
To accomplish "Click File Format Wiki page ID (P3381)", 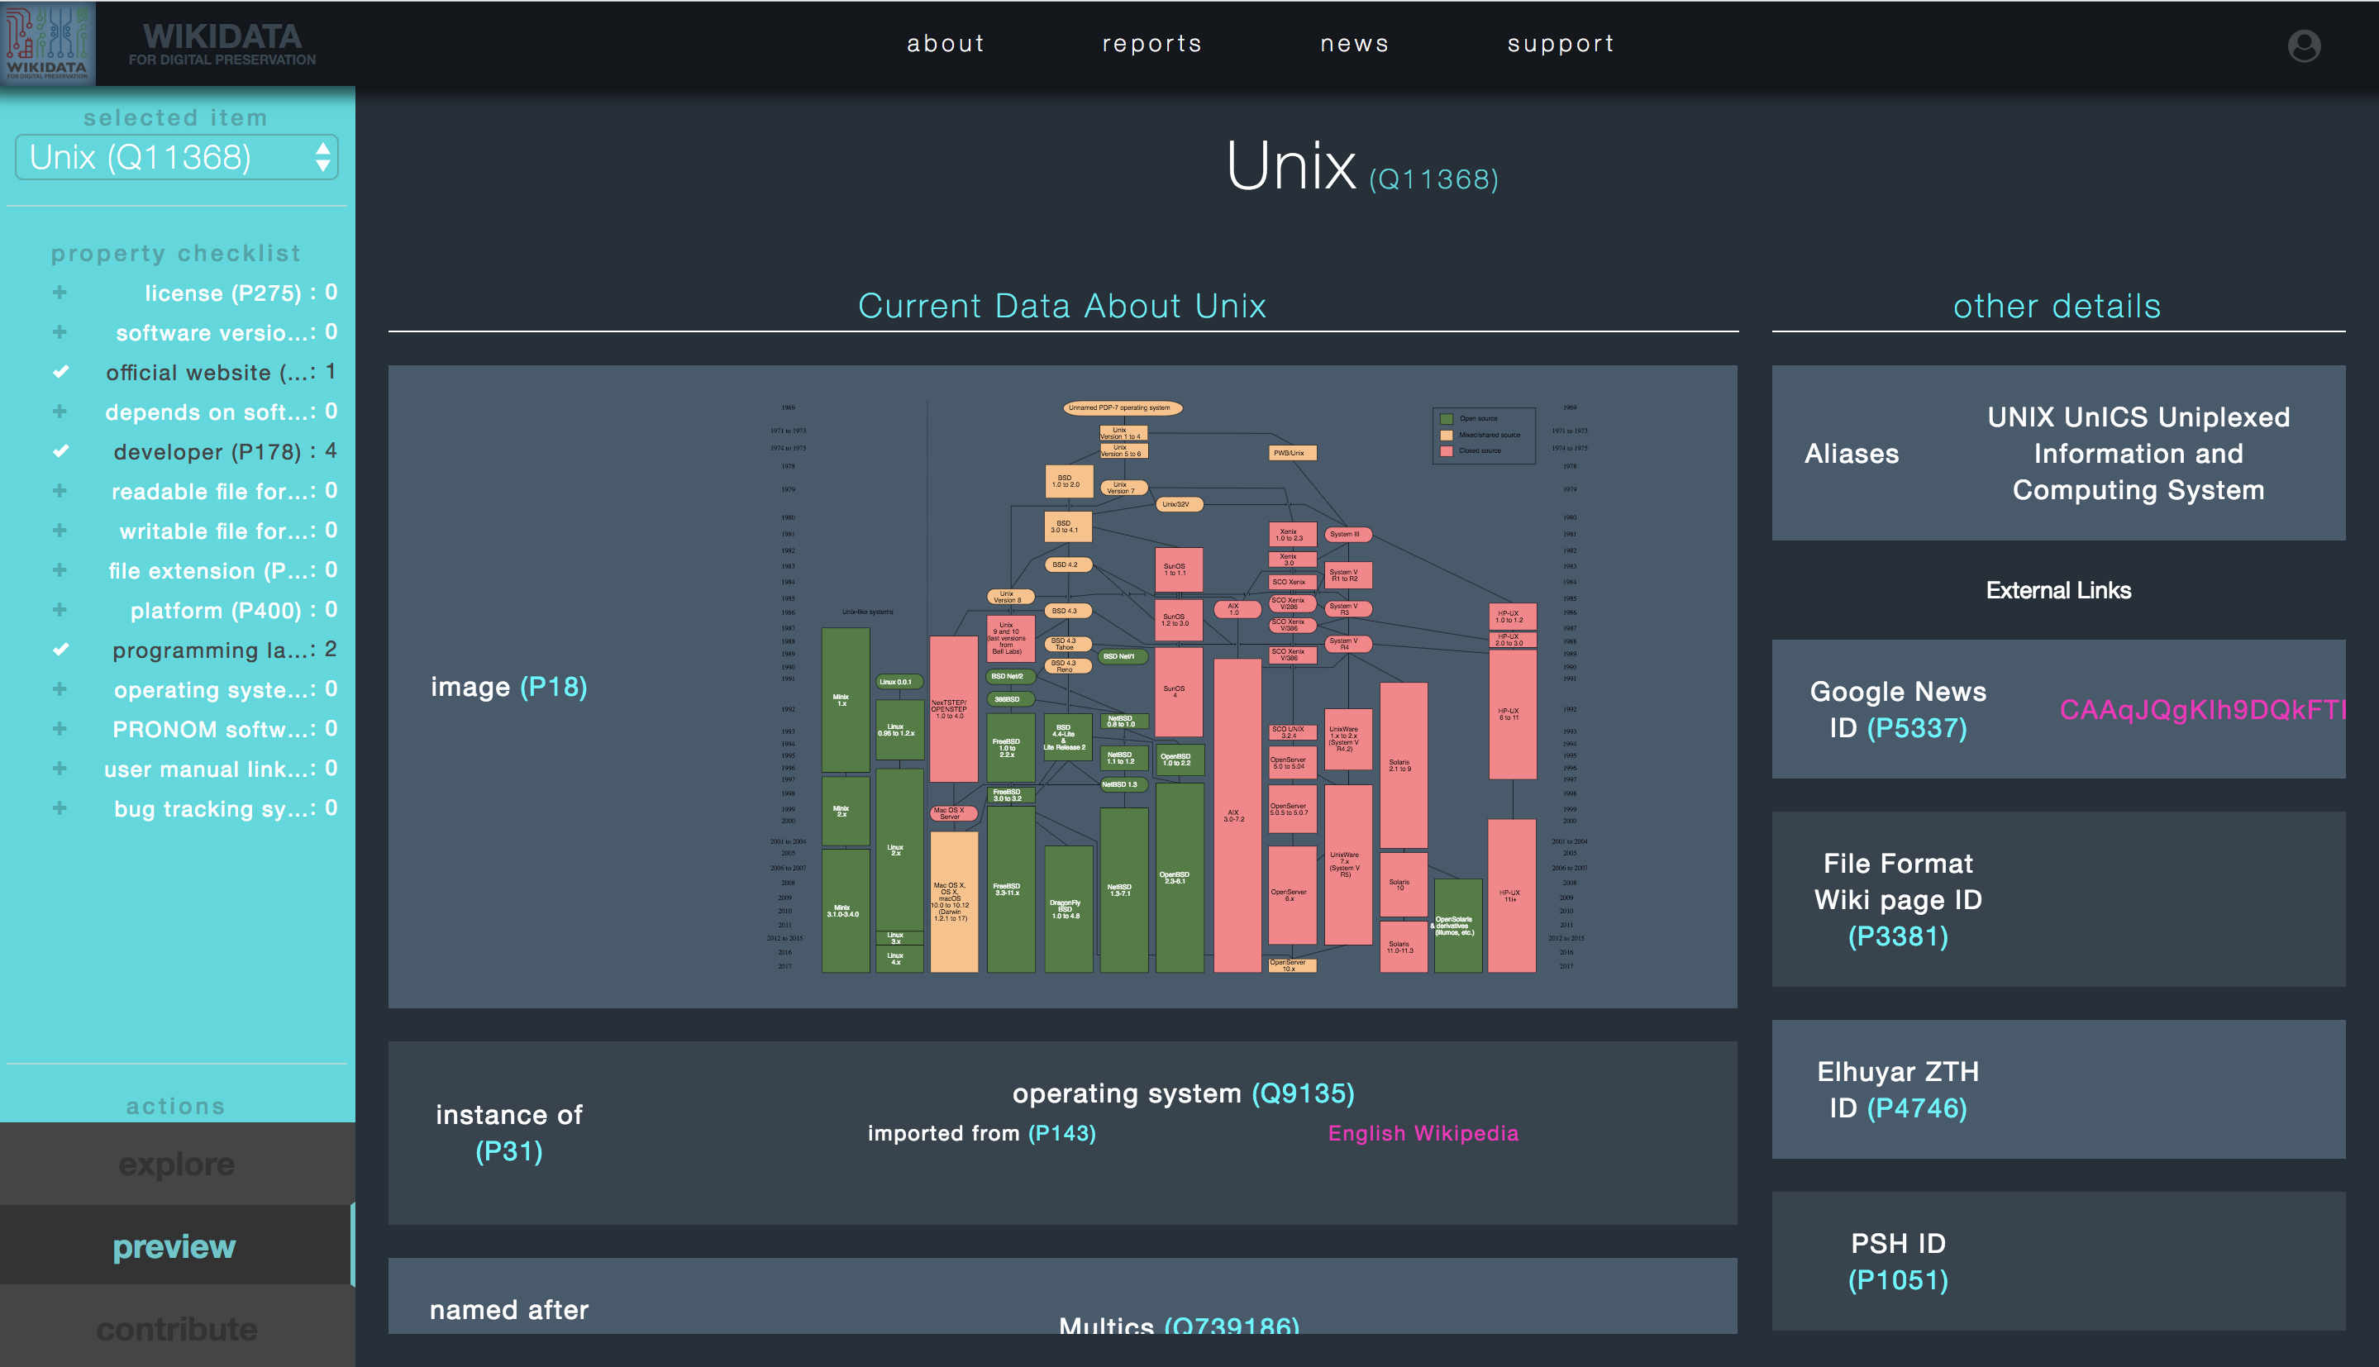I will [x=1897, y=899].
